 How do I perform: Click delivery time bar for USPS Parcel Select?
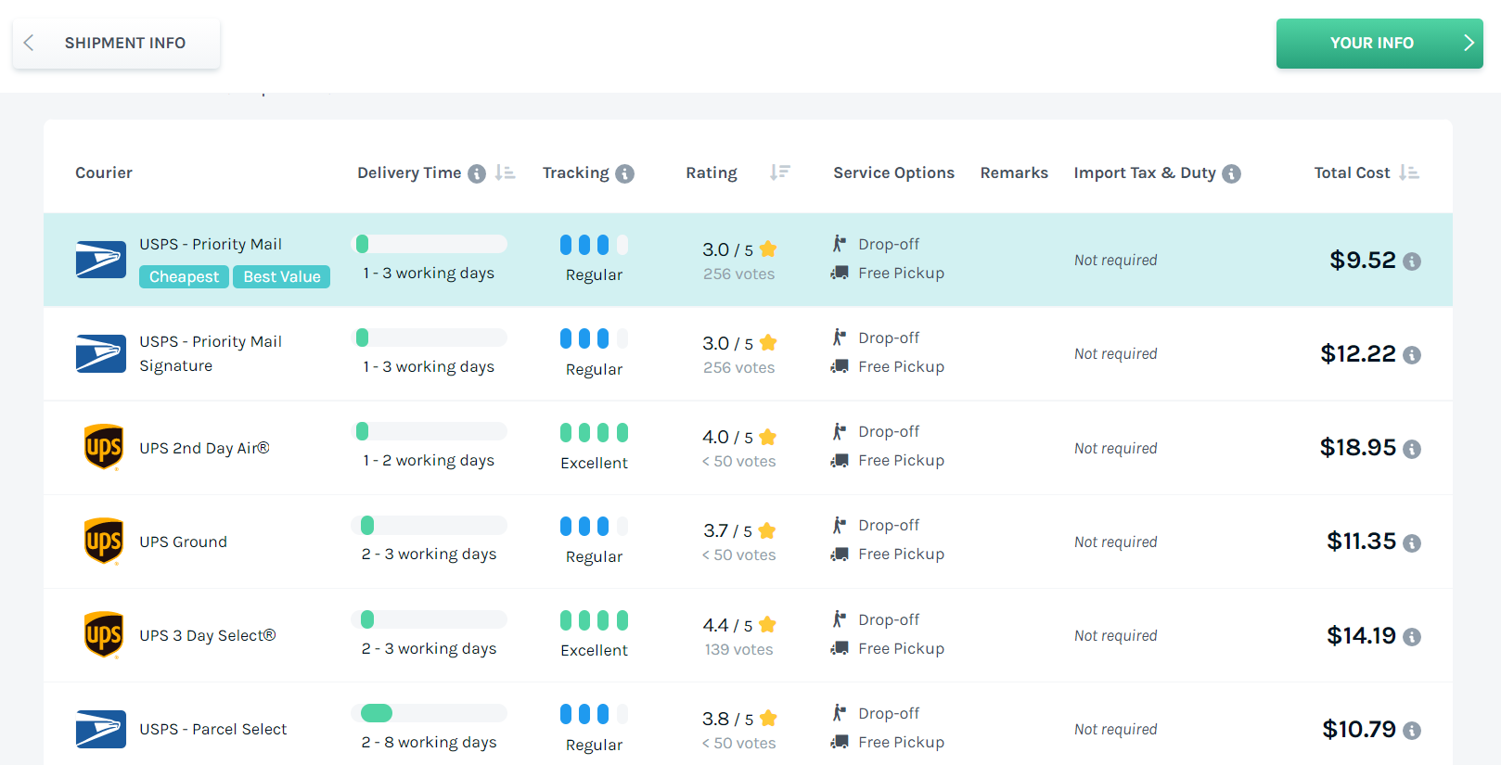[x=431, y=713]
